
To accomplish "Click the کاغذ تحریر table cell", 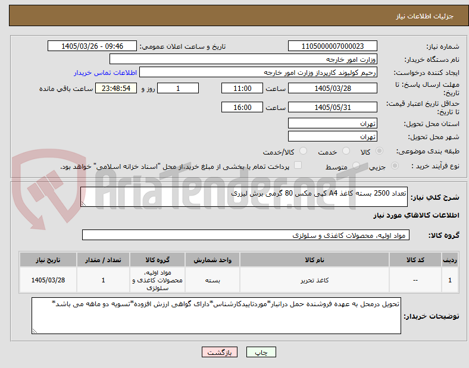I will (x=314, y=280).
